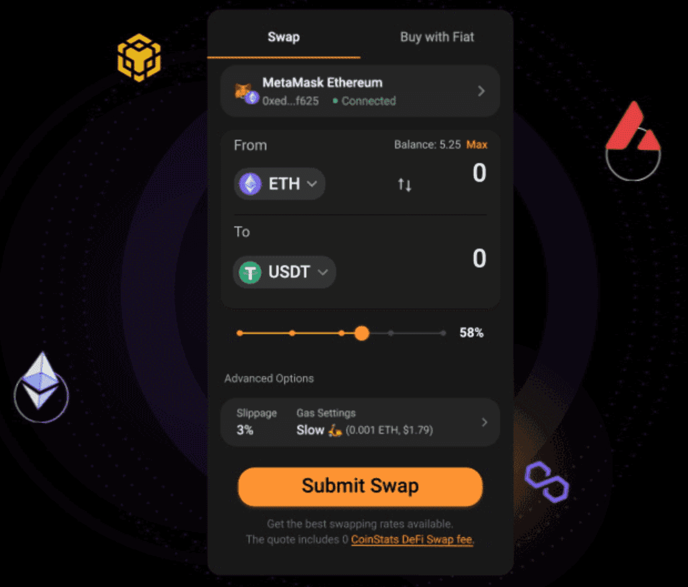Select Max balance amount

(x=477, y=145)
